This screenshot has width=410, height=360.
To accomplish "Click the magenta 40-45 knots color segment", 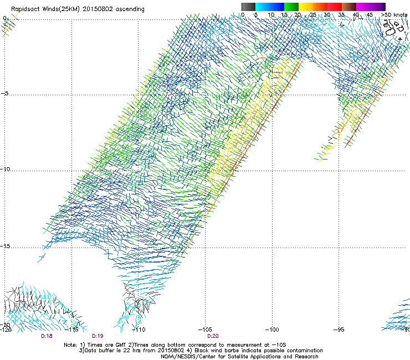I will tap(363, 7).
